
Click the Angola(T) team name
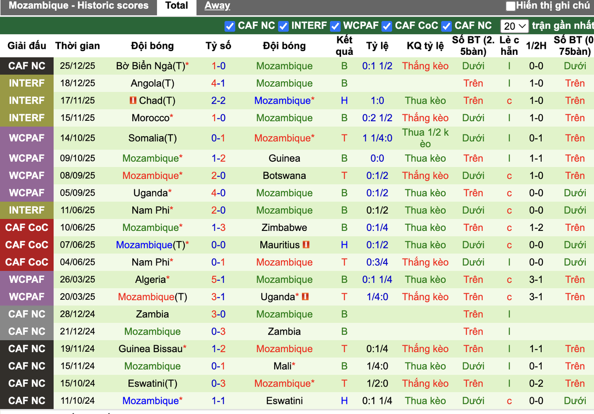152,83
